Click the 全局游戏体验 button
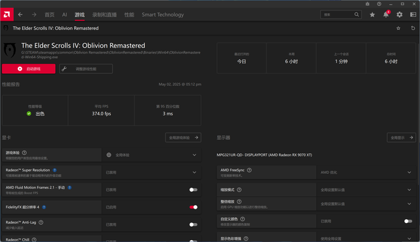Image resolution: width=420 pixels, height=242 pixels. click(x=183, y=137)
